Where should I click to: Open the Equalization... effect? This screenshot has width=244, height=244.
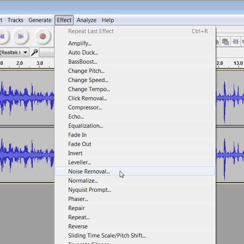click(135, 126)
